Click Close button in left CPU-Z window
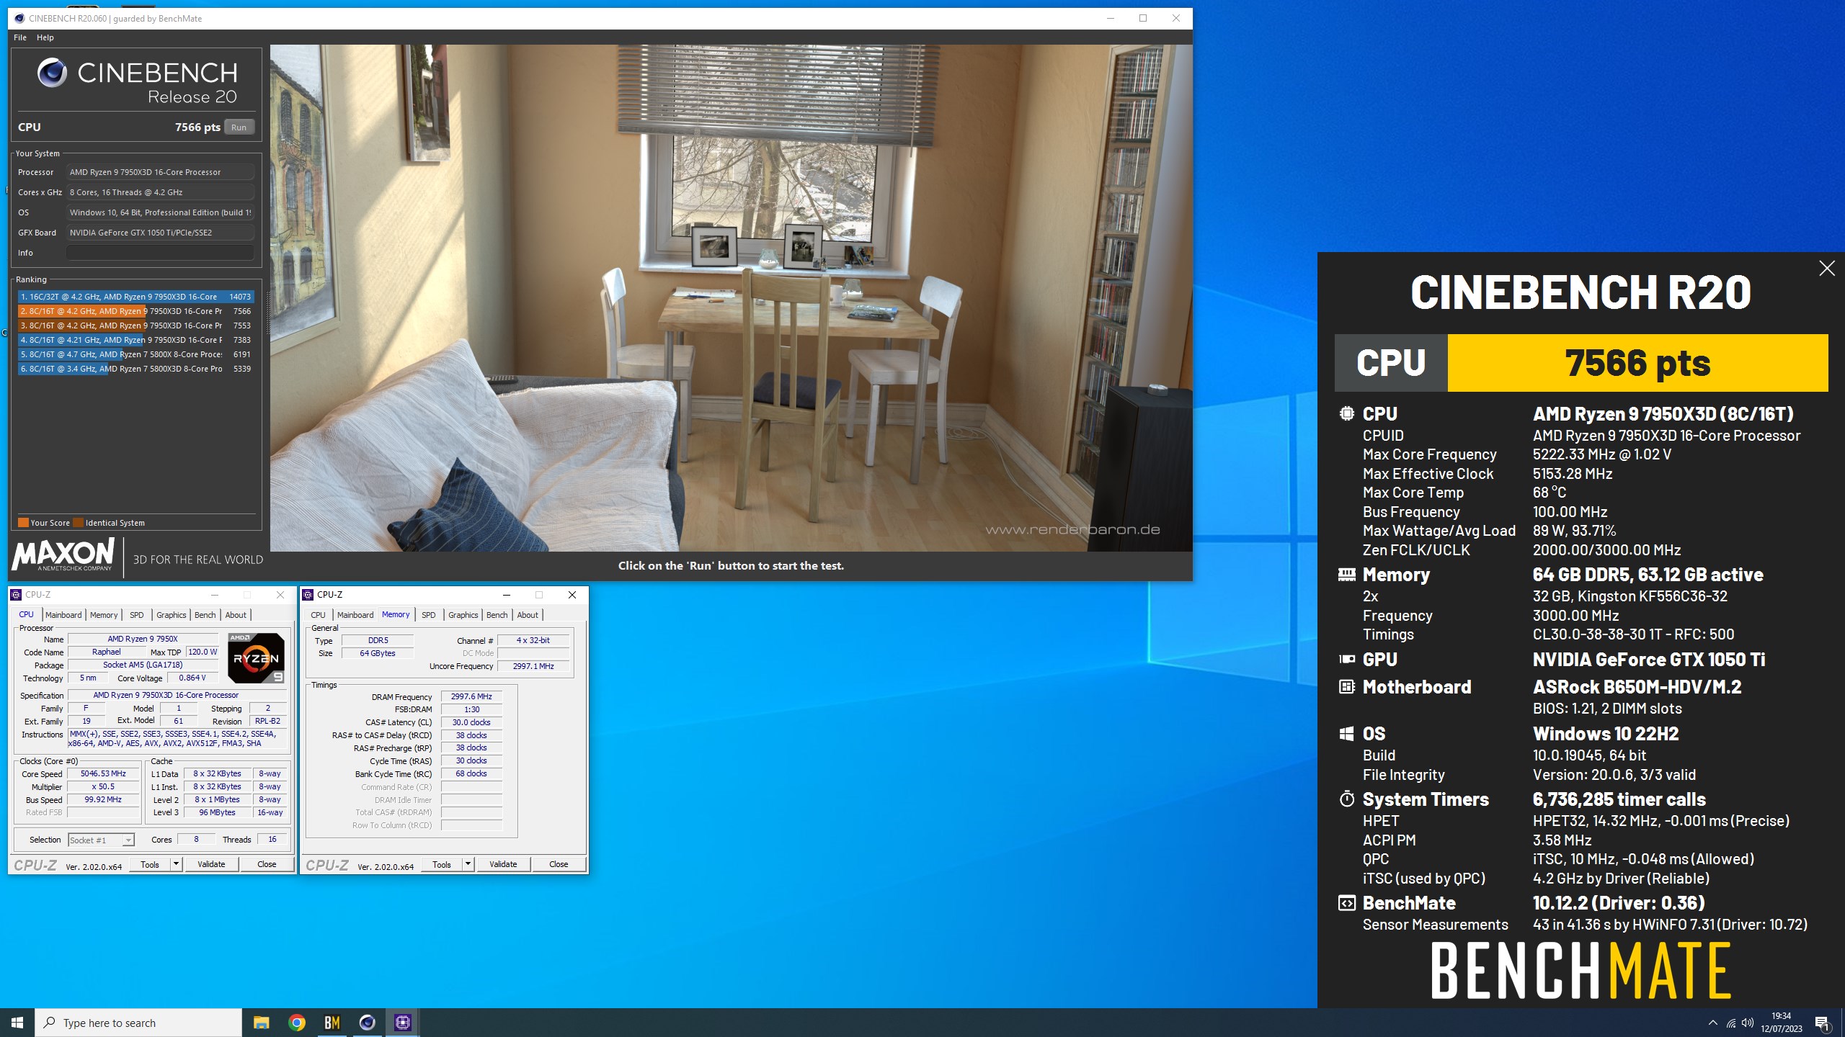 click(267, 865)
